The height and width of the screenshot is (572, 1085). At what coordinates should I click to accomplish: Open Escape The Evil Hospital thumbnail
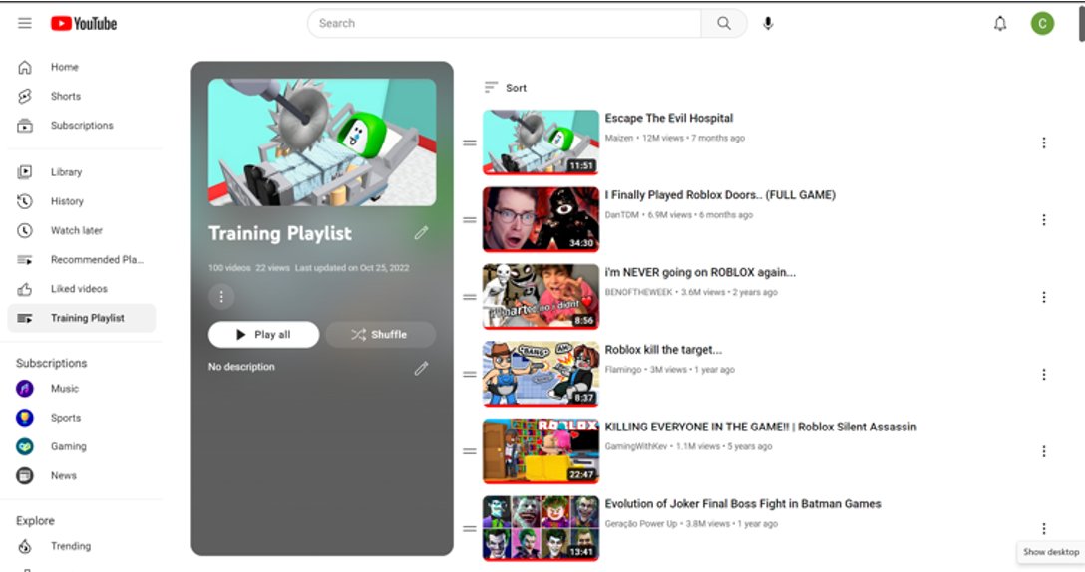tap(541, 143)
